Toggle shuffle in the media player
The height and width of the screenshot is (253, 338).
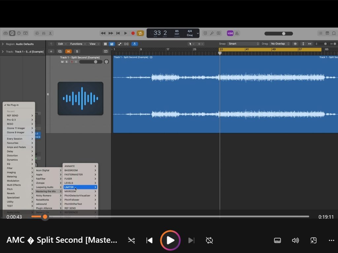tap(131, 240)
